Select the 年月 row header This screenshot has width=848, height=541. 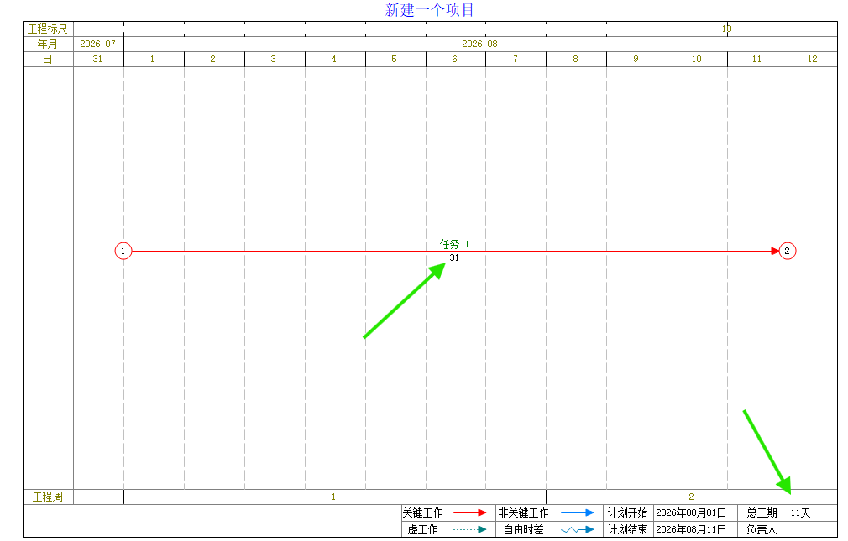[48, 44]
